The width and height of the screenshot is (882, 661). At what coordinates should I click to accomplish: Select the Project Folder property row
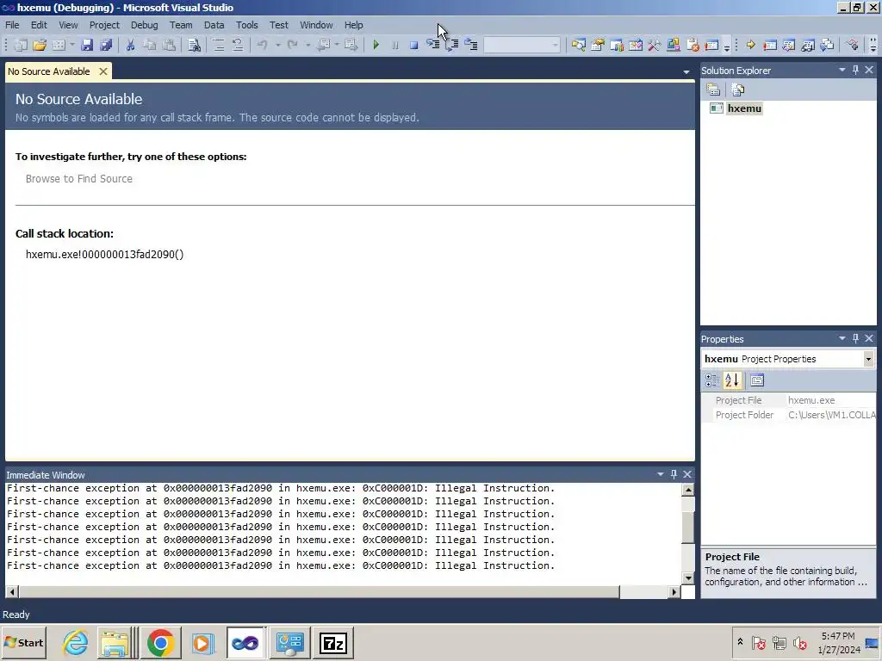pyautogui.click(x=789, y=415)
